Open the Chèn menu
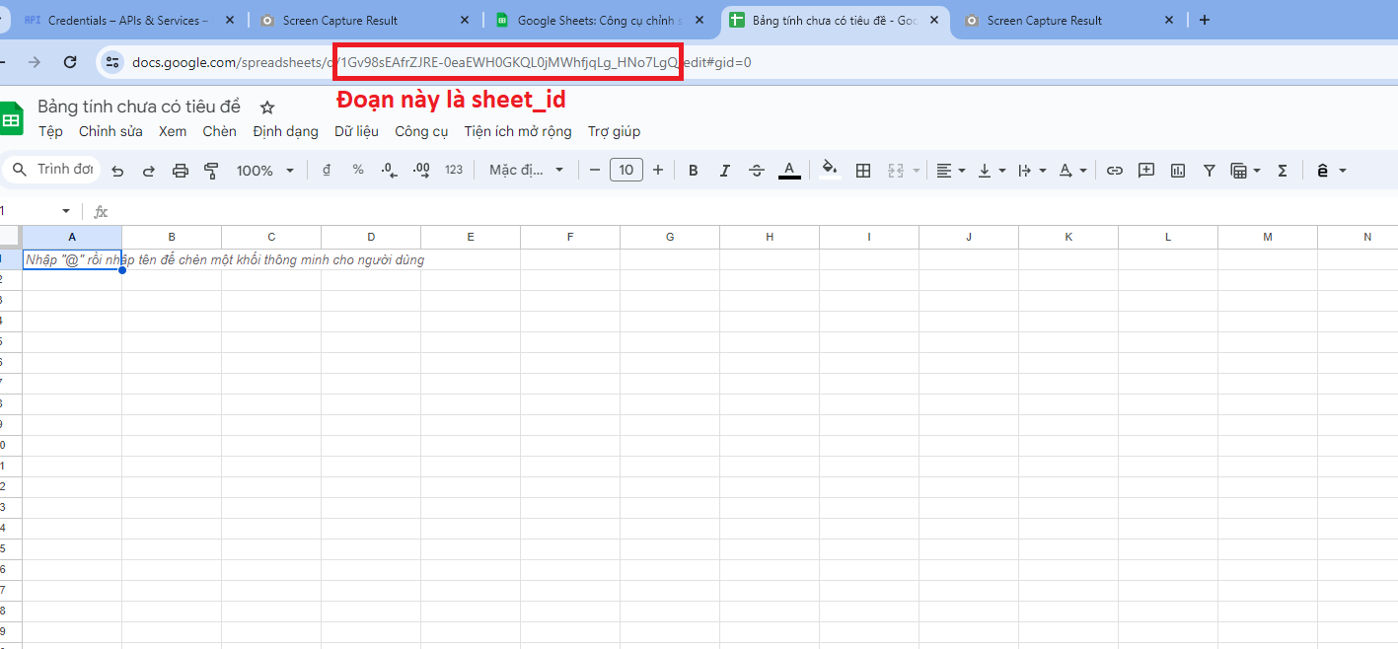Viewport: 1398px width, 649px height. (219, 131)
